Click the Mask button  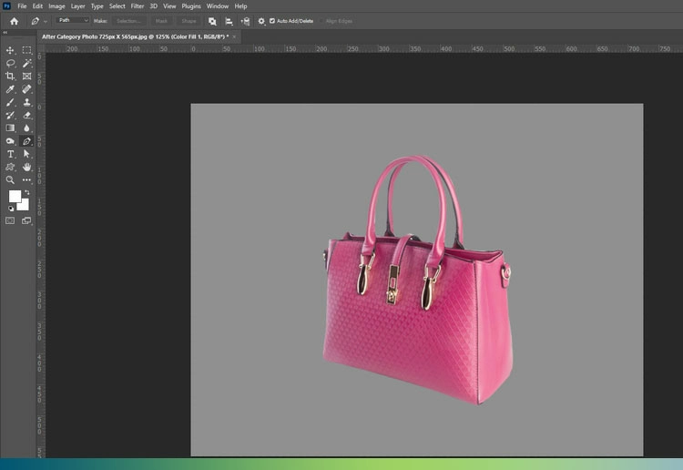161,21
